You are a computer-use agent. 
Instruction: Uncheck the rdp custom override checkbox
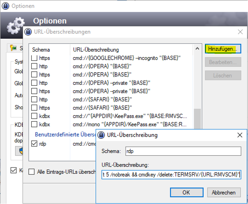[35, 143]
